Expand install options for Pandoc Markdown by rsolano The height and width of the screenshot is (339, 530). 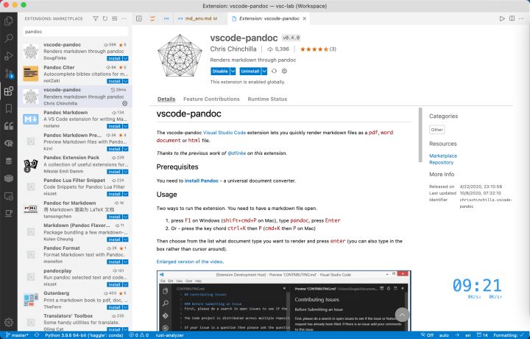(125, 126)
